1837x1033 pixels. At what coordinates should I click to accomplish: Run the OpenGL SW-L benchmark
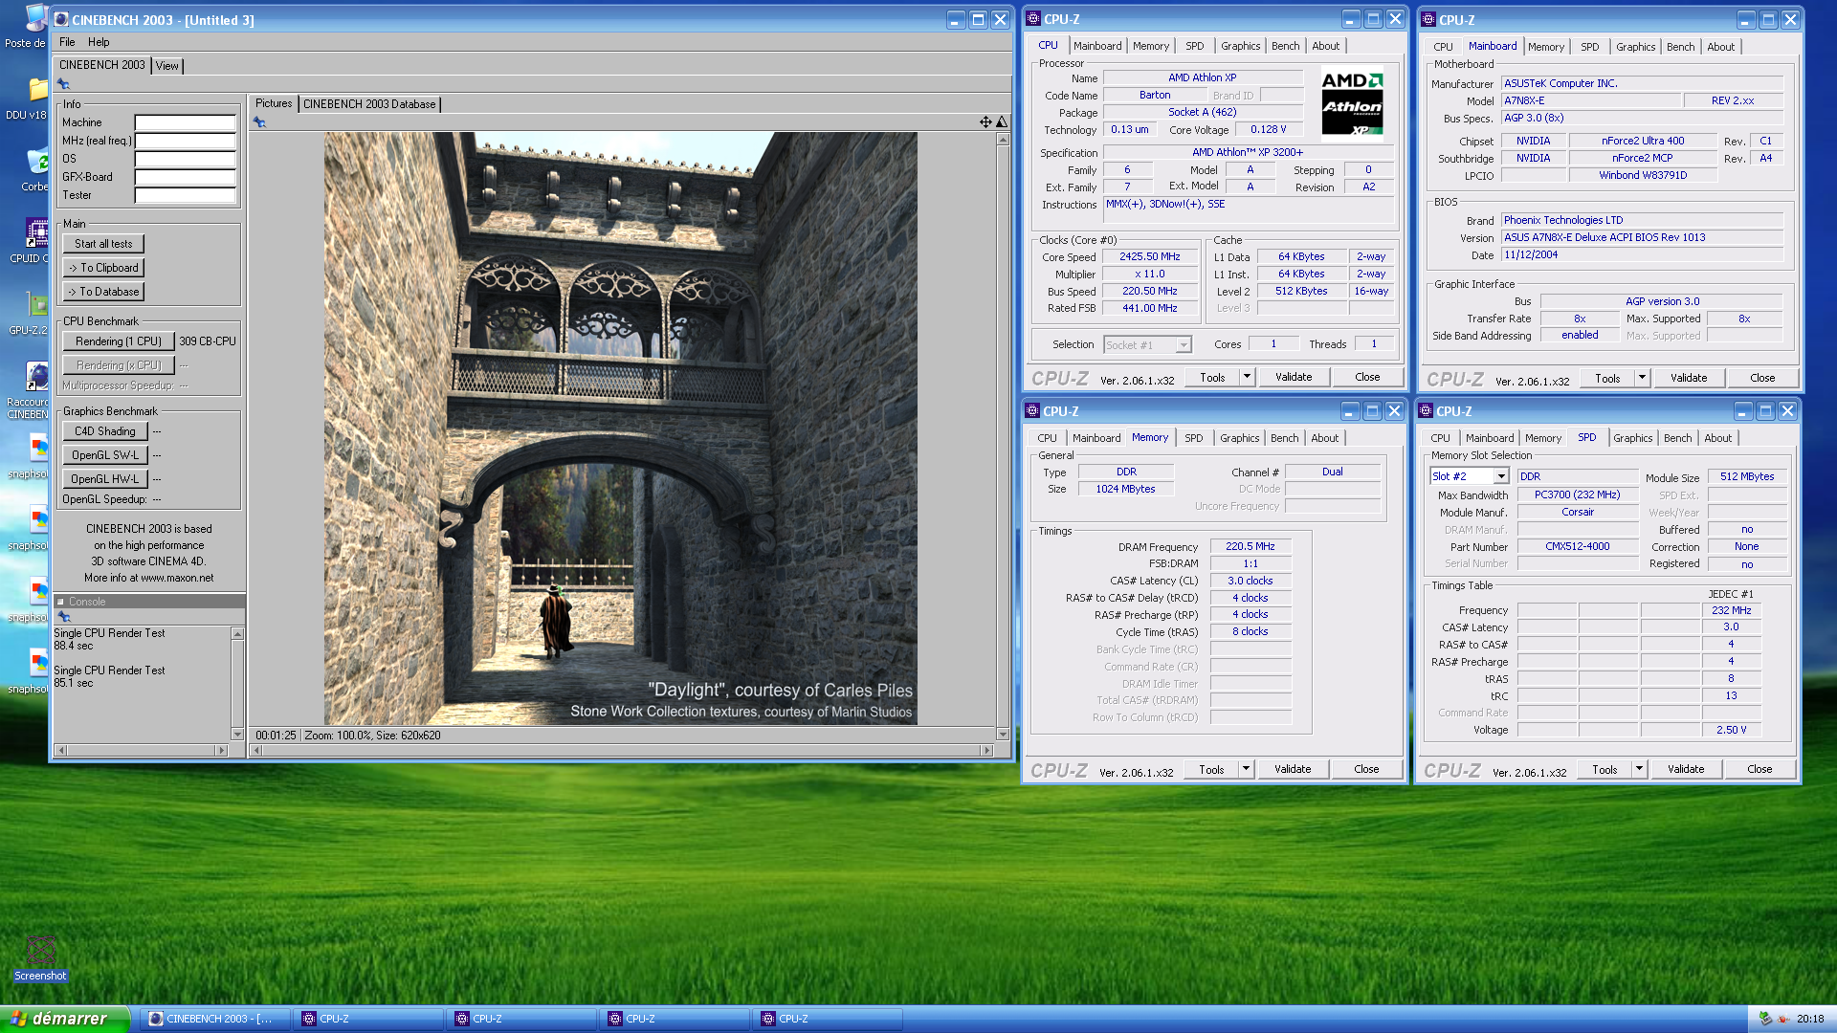click(105, 455)
